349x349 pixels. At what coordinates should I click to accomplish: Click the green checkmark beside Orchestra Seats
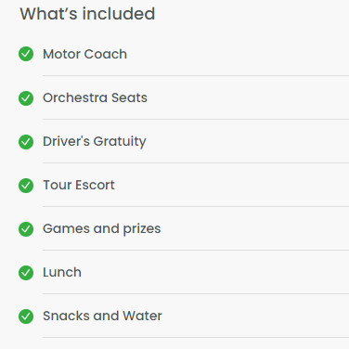click(26, 98)
